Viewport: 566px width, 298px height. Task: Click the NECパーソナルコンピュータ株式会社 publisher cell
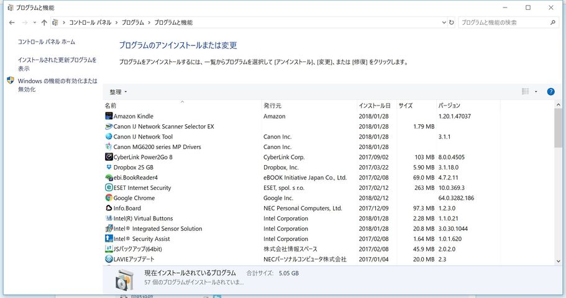point(305,260)
